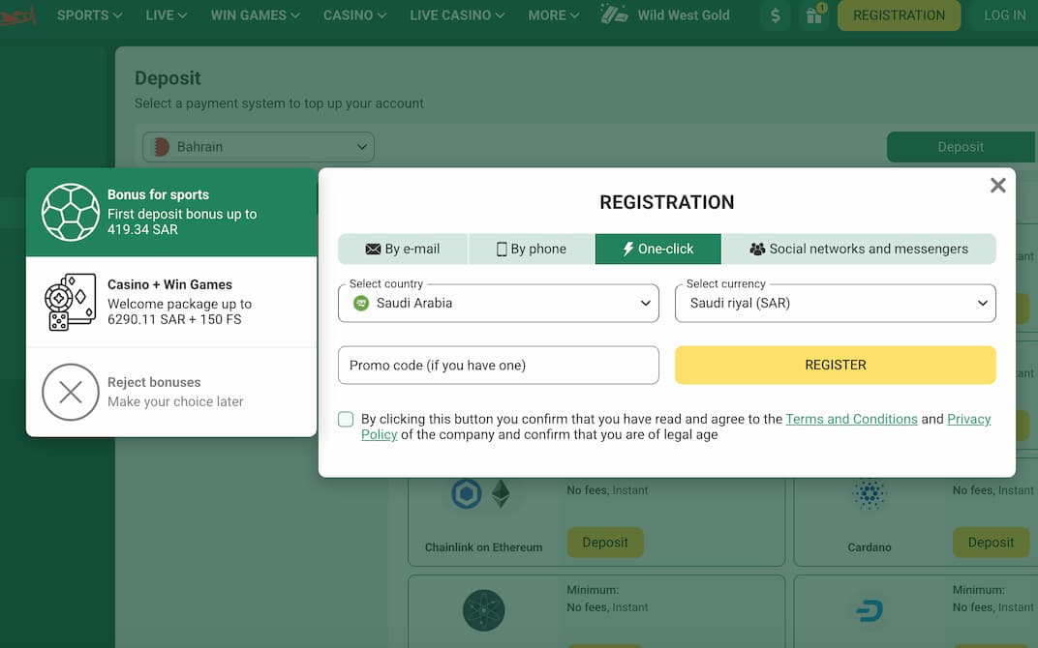Click the Dash coin logo icon
The height and width of the screenshot is (648, 1038).
pos(870,610)
